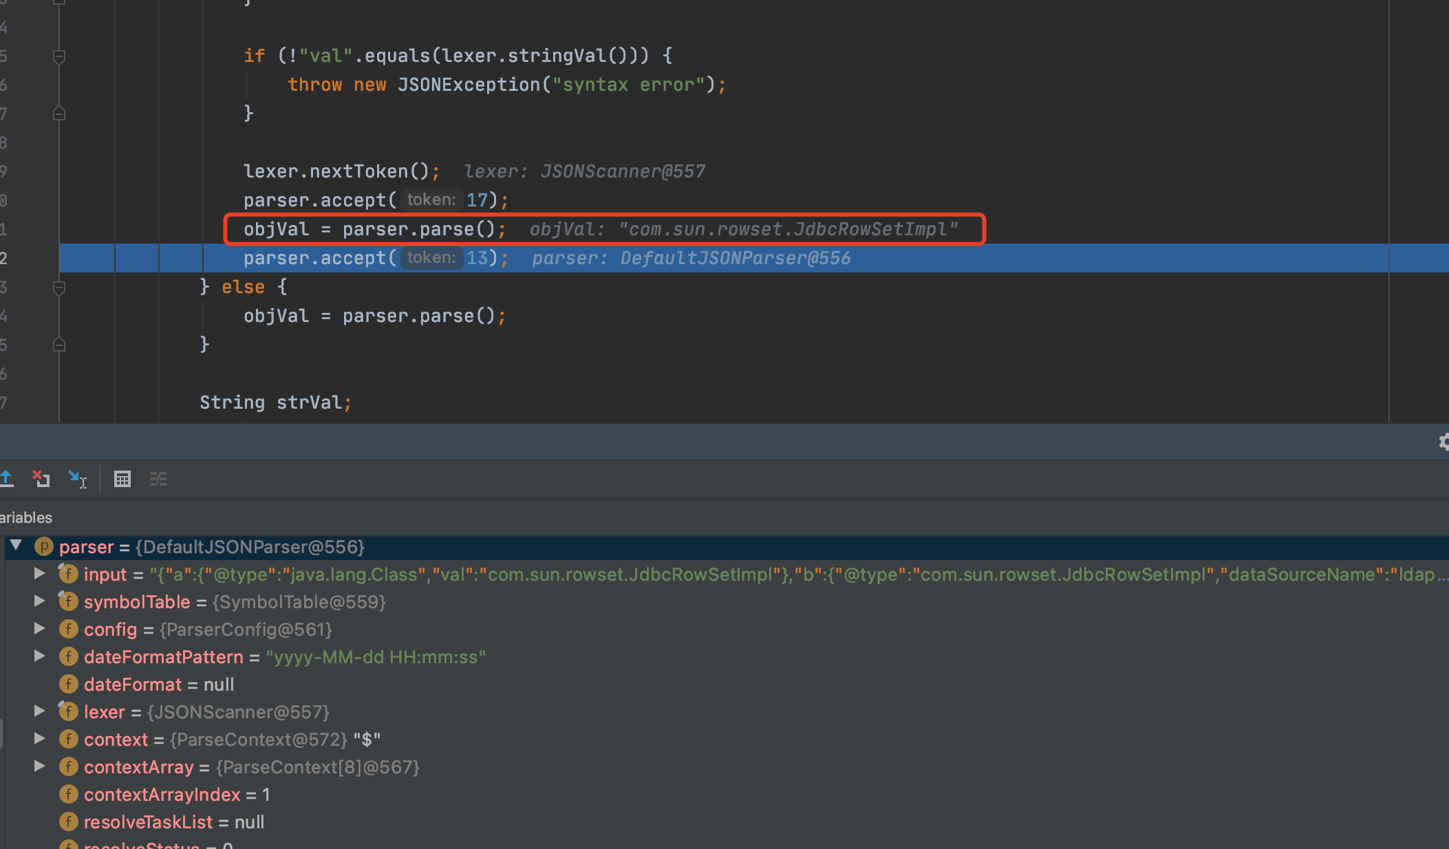Image resolution: width=1449 pixels, height=849 pixels.
Task: Click the arrow-with-text-cursor icon in Variables toolbar
Action: click(x=77, y=479)
